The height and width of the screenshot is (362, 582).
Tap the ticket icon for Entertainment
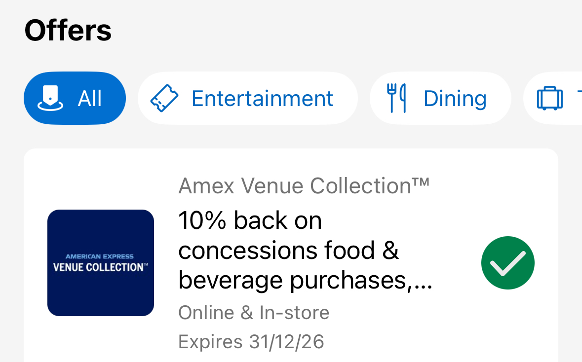tap(164, 98)
